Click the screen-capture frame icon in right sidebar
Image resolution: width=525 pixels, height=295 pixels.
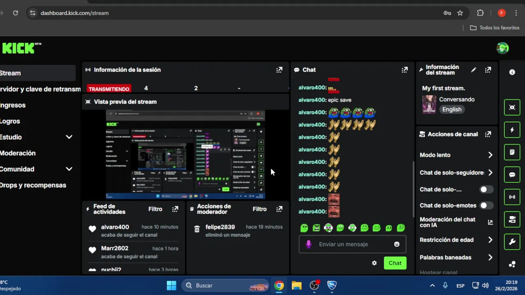point(512,107)
